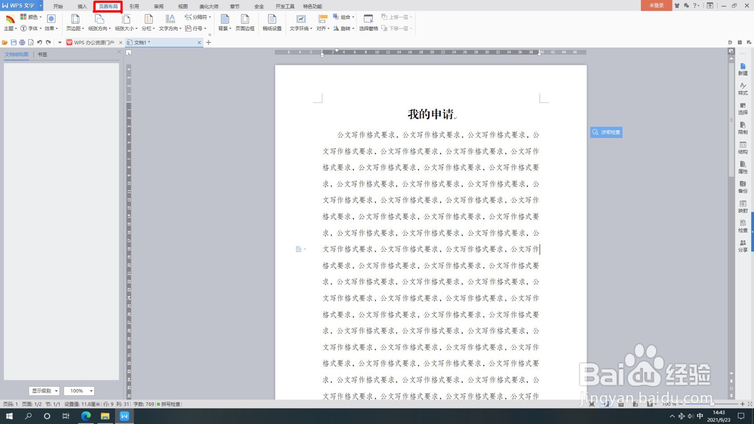754x424 pixels.
Task: Click the 效果 effects icon
Action: click(x=51, y=18)
